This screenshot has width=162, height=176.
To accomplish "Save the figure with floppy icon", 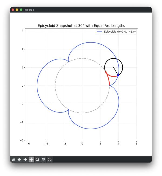I will point(49,159).
